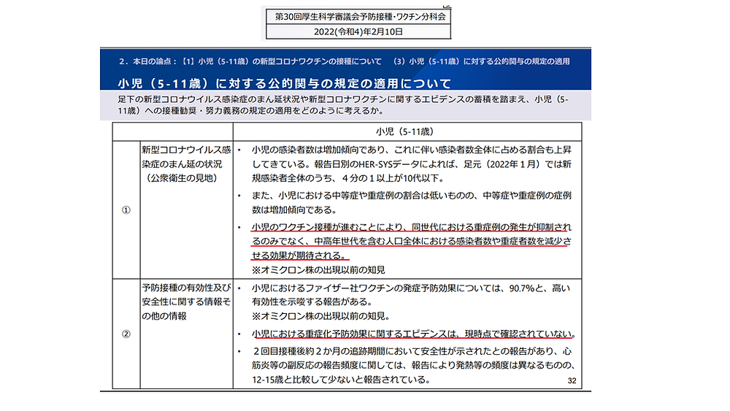Click underlined 小児における重症化予防効果に関するエビデンス line

click(414, 334)
